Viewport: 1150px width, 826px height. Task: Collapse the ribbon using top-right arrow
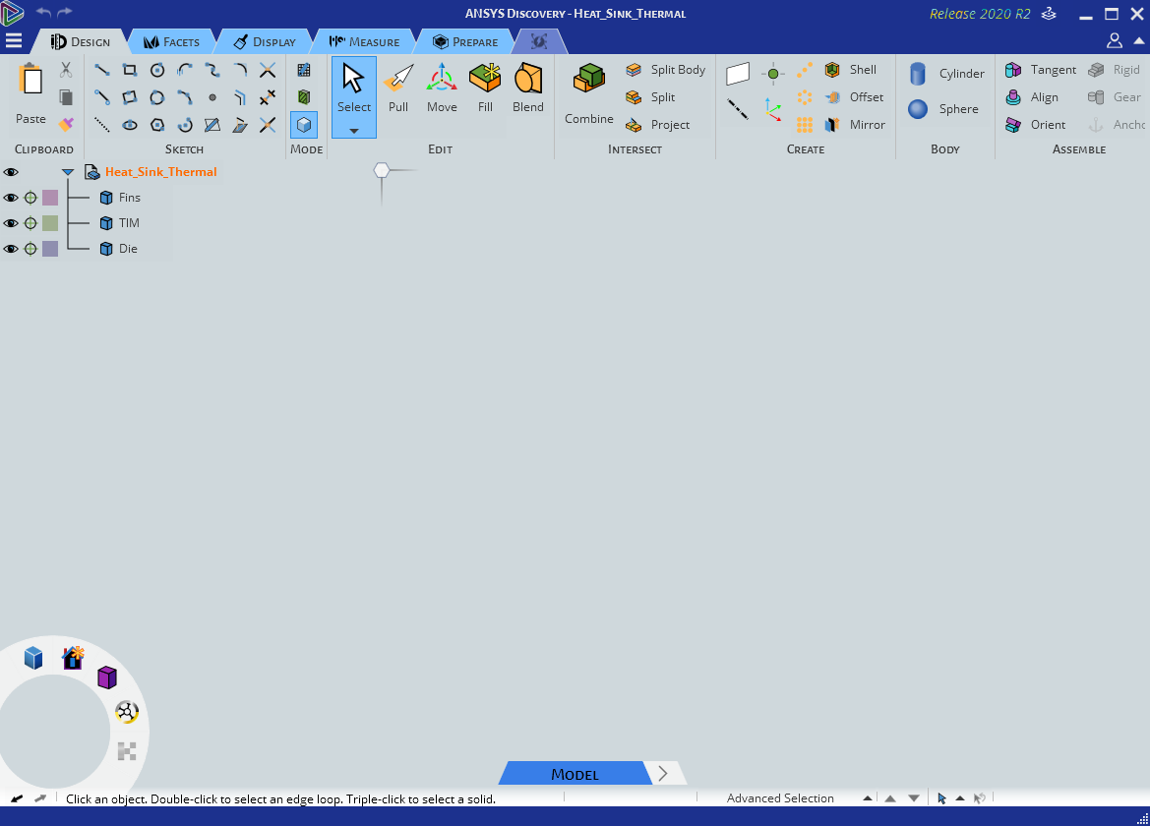tap(1138, 41)
